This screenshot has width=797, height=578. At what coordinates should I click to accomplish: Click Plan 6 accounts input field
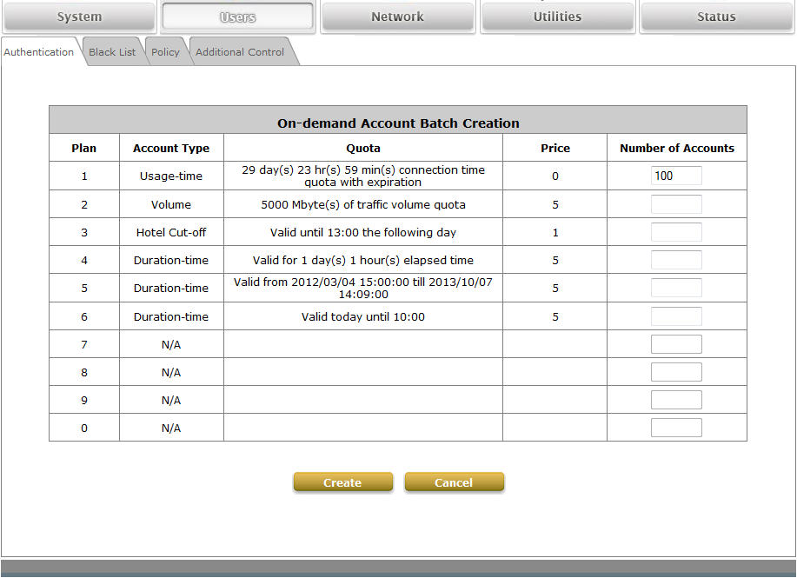(676, 316)
